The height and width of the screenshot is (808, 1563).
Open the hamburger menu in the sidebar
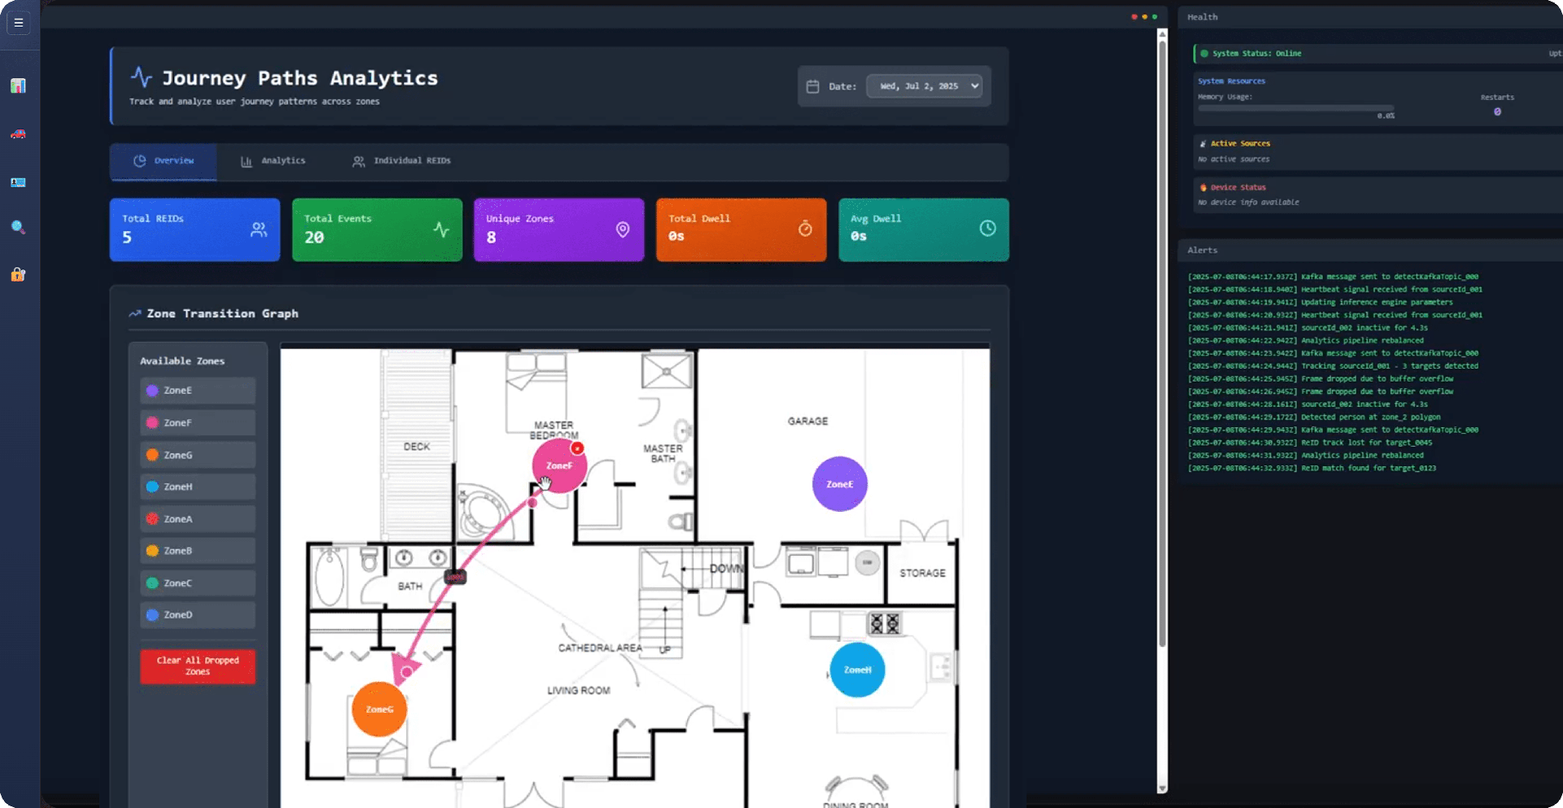pyautogui.click(x=19, y=23)
